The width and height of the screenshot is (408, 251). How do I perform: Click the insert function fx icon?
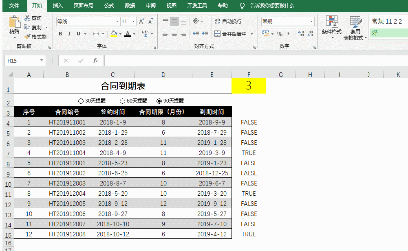[95, 61]
